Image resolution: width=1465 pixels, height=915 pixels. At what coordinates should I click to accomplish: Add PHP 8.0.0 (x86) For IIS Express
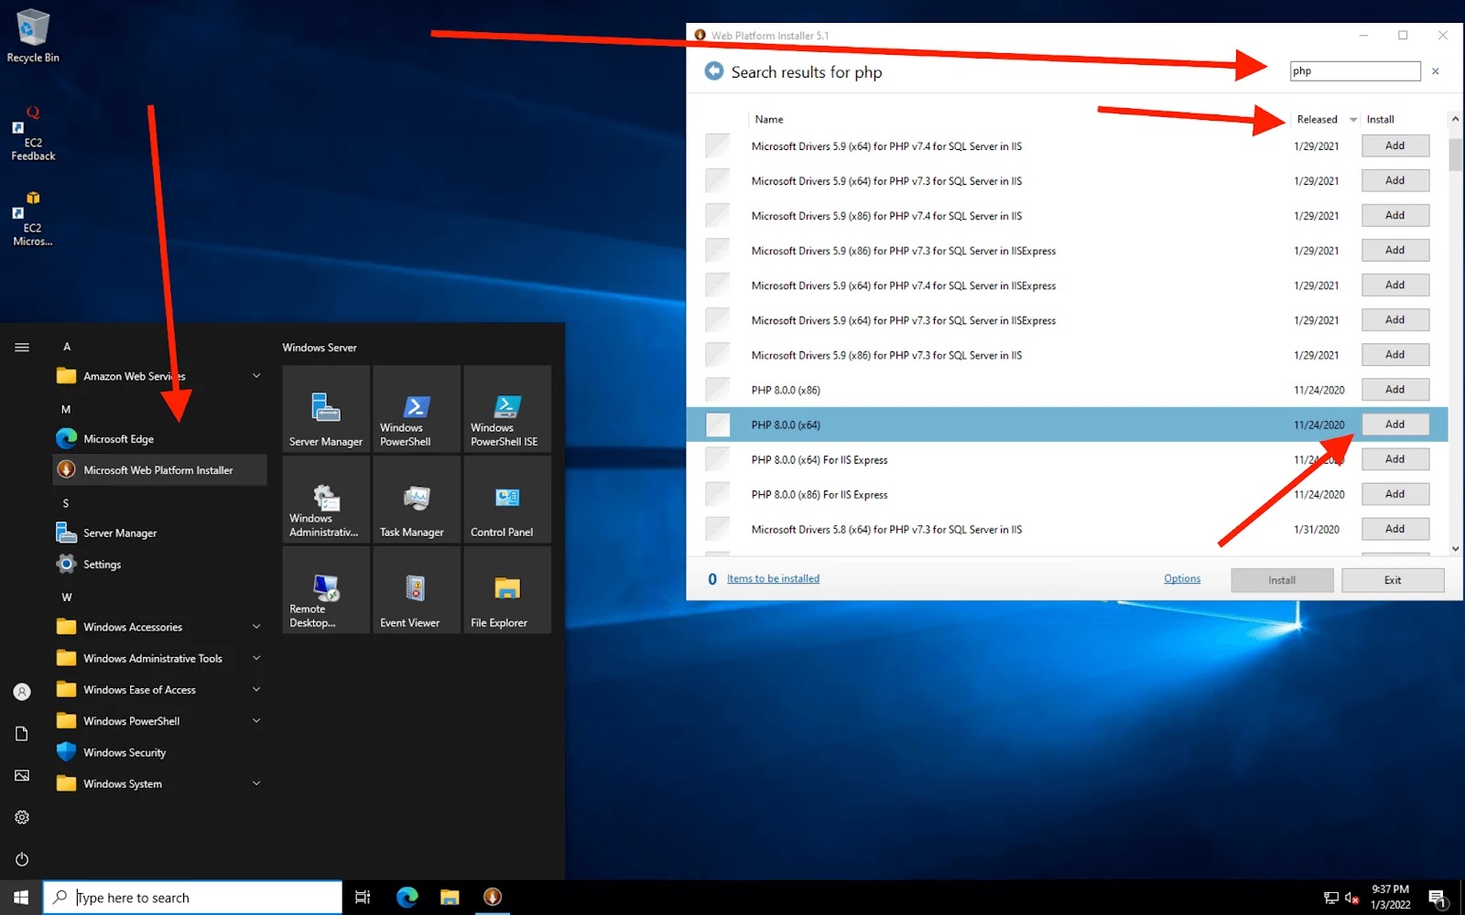[1395, 494]
